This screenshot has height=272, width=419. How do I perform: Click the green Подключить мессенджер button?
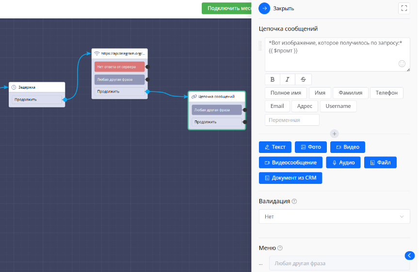click(227, 8)
